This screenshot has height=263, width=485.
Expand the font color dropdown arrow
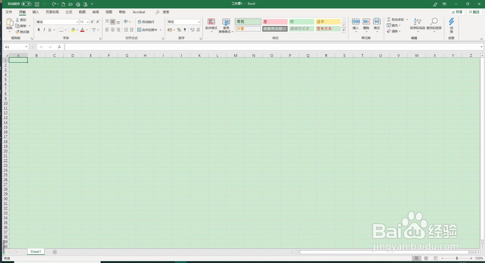pyautogui.click(x=87, y=30)
